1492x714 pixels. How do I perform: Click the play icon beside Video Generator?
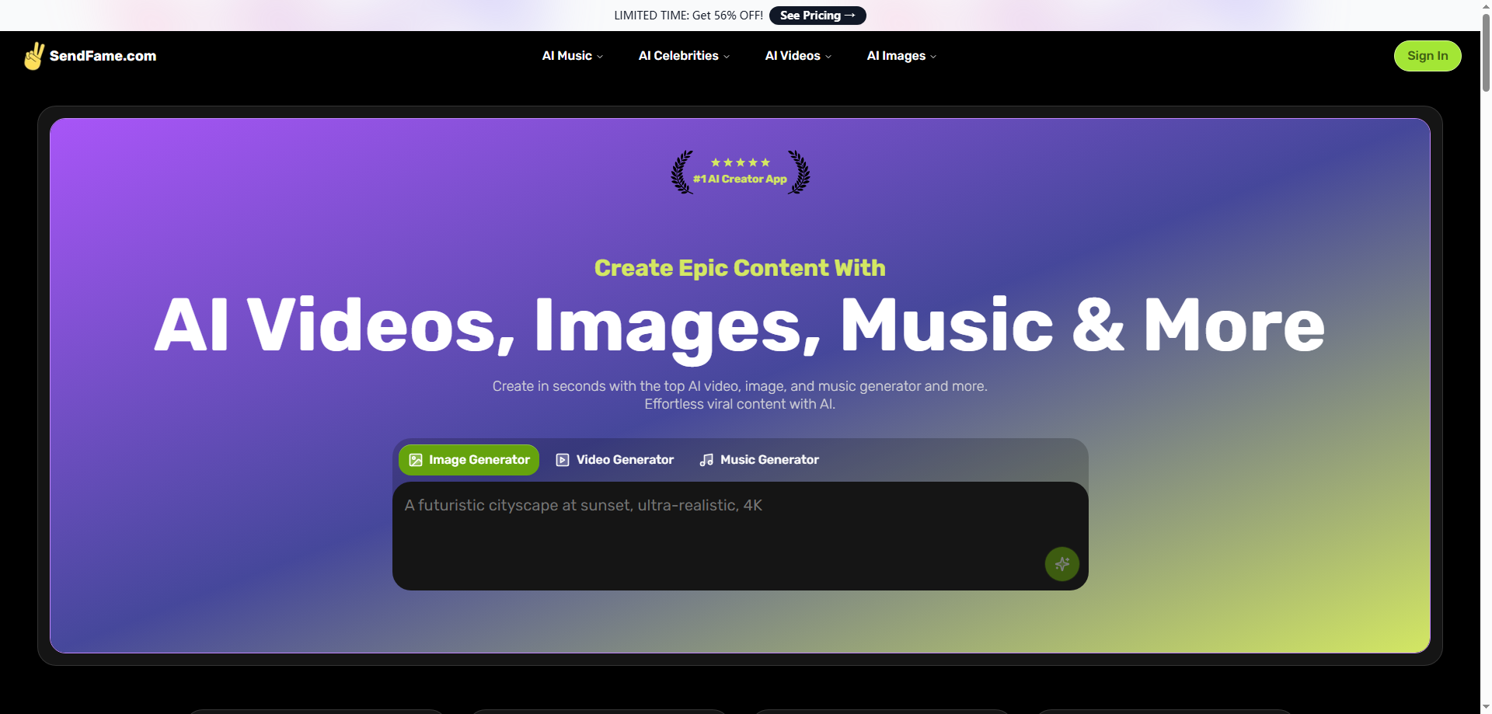[563, 460]
